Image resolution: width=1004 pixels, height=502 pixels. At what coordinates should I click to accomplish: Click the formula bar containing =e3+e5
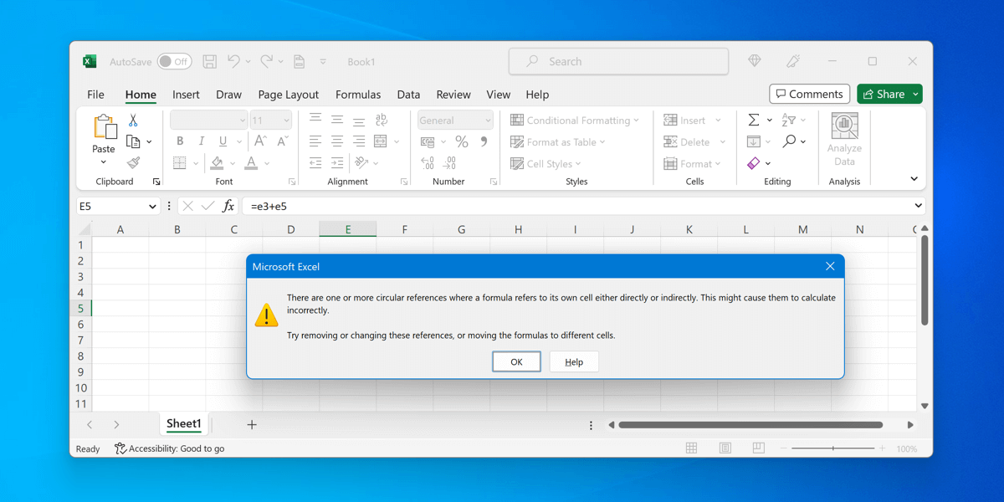pos(577,206)
